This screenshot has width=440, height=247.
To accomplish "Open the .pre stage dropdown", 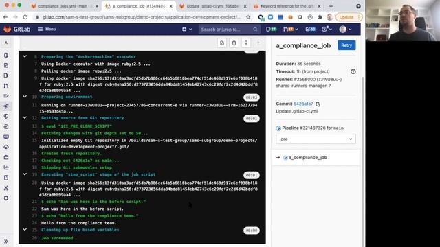I will pyautogui.click(x=316, y=139).
